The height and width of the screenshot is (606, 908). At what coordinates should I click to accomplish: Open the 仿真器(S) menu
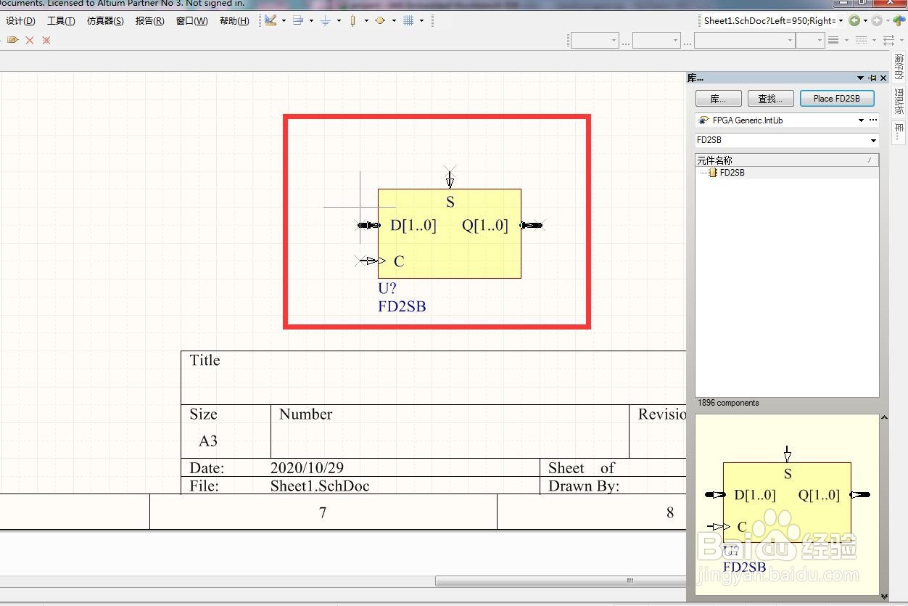pyautogui.click(x=105, y=21)
